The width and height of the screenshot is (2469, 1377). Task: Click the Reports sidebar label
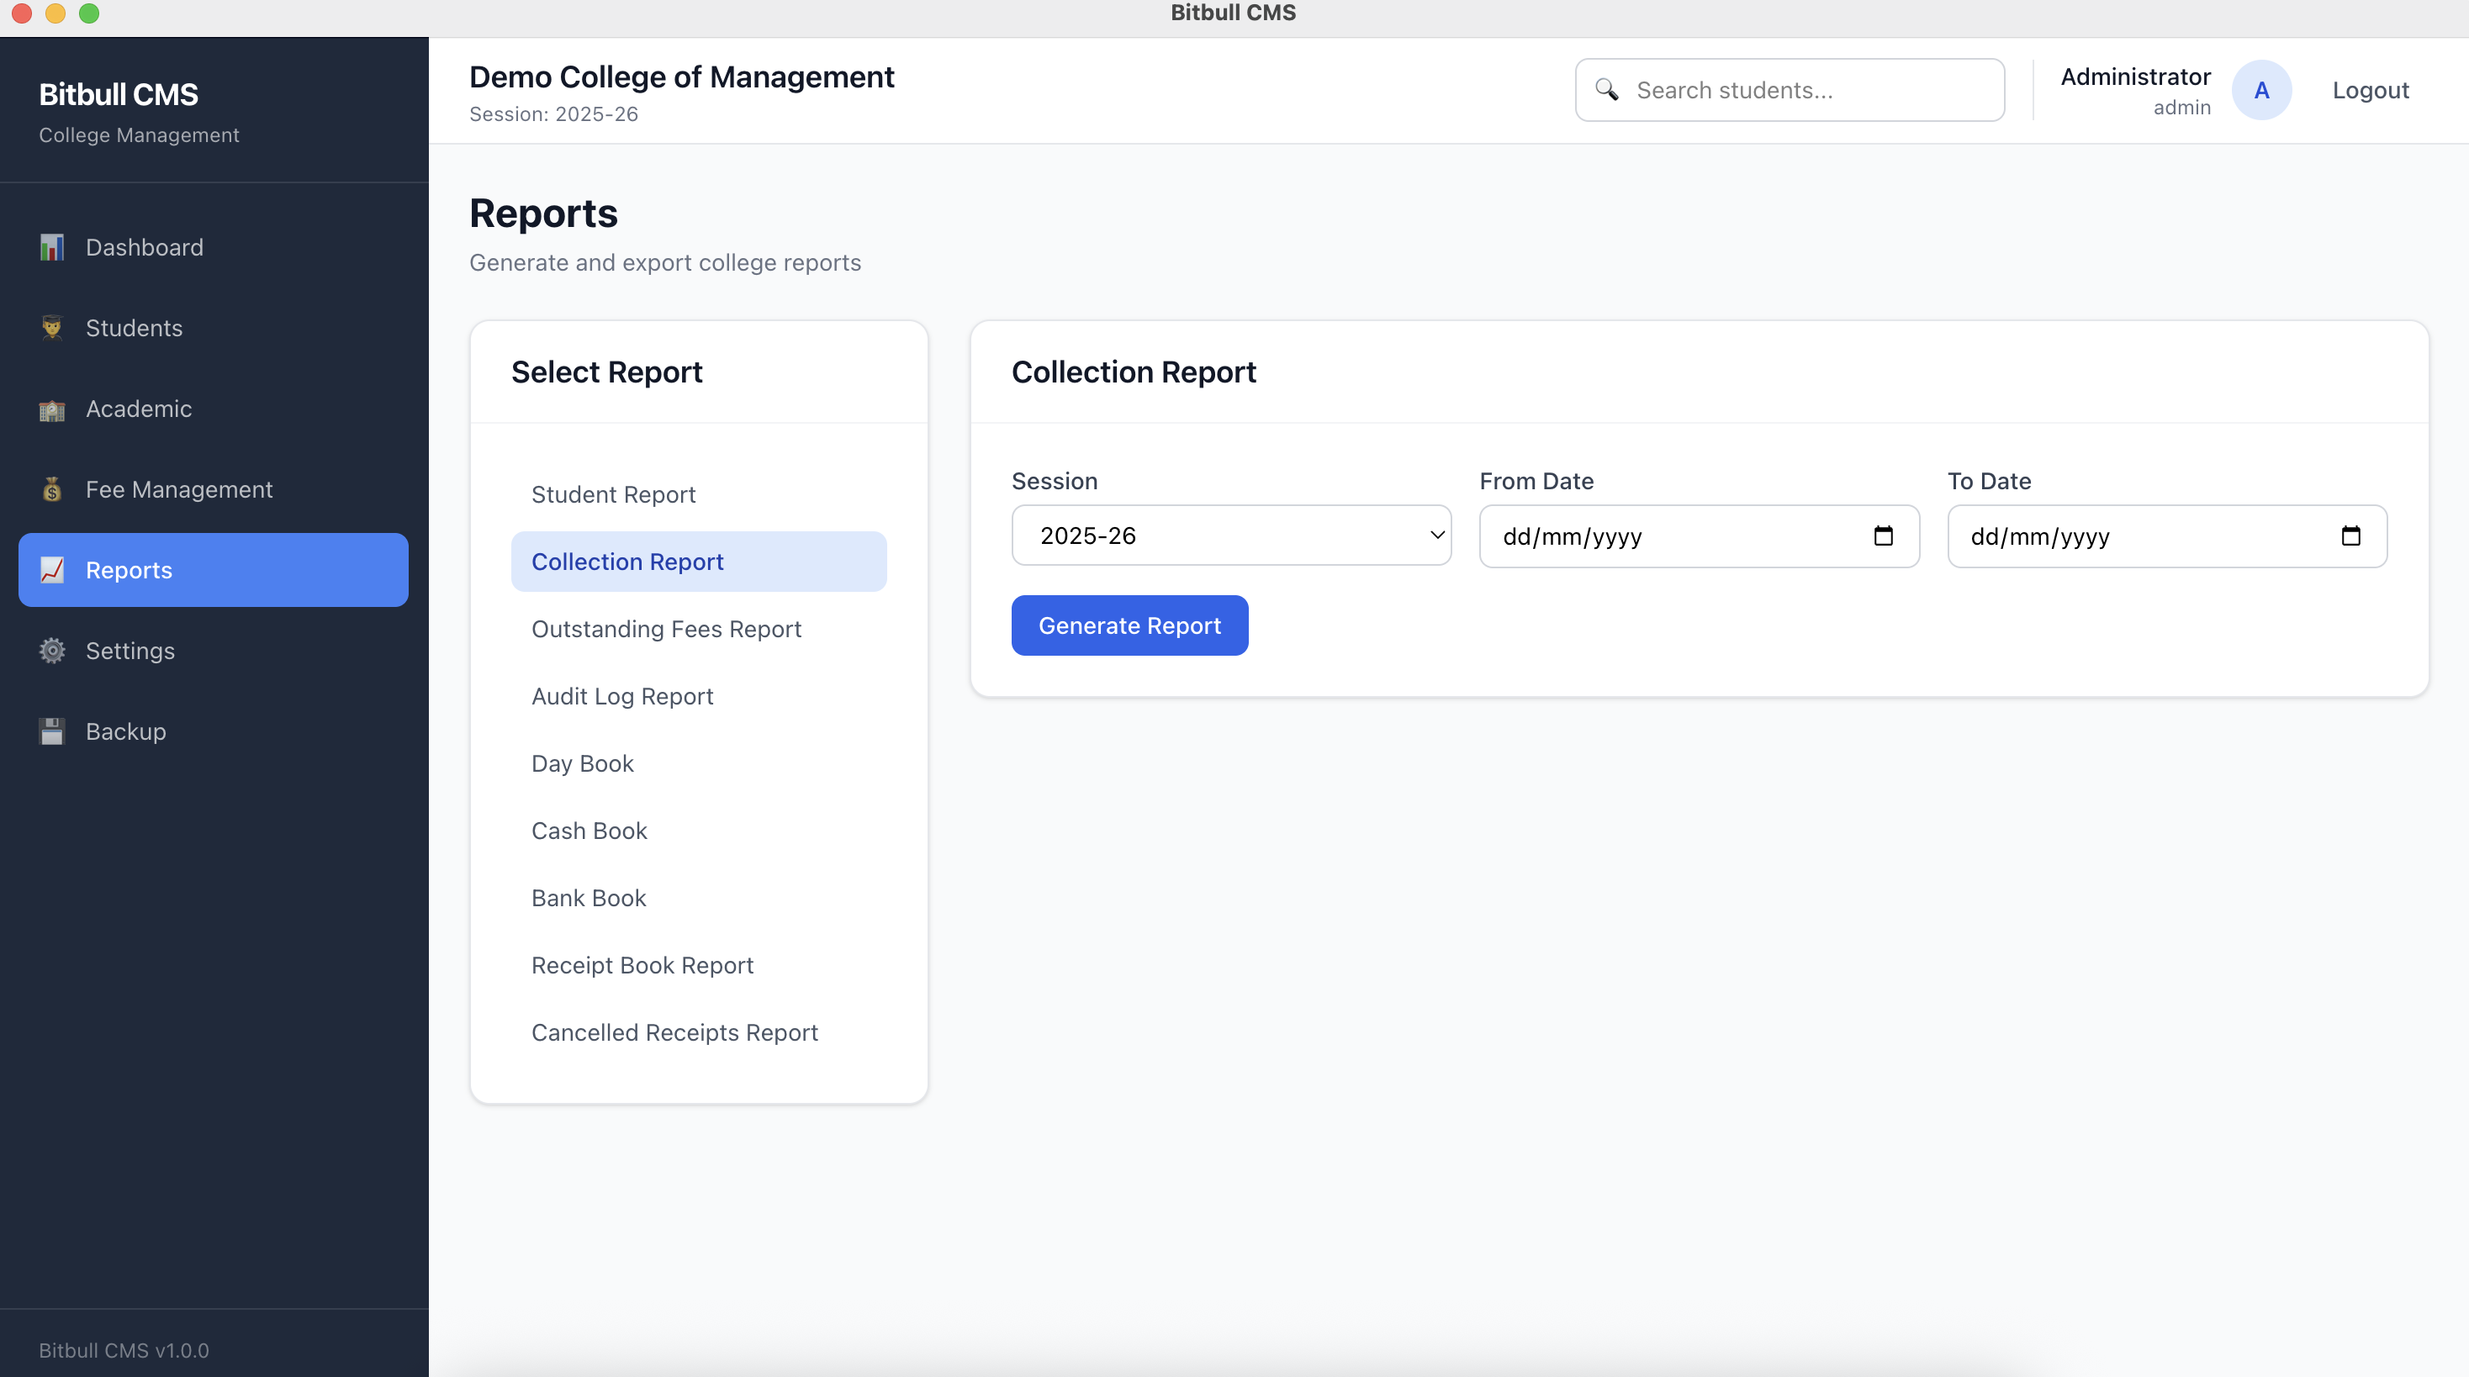[130, 570]
